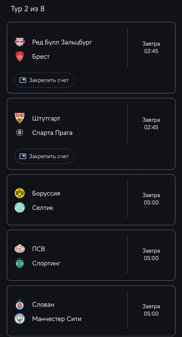Screen dimensions: 182x337
Task: Click the PSV Eindhoven badge
Action: point(20,249)
